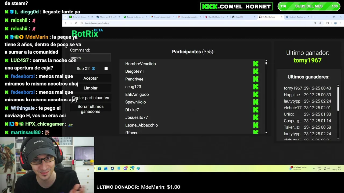Click the KICK.COM/EL_HORNET banner

click(x=236, y=6)
